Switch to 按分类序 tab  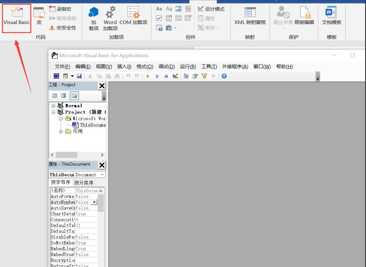[84, 183]
